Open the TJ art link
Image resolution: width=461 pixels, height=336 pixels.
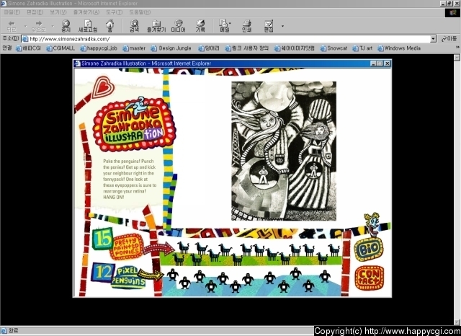click(362, 48)
